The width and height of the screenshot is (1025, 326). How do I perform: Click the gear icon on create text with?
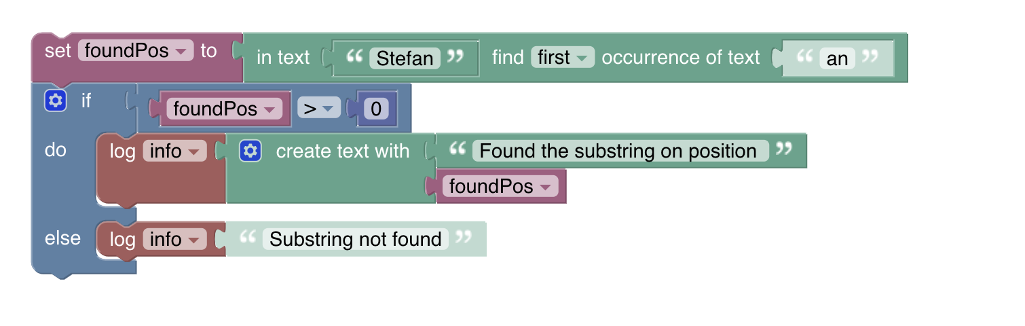pyautogui.click(x=250, y=151)
